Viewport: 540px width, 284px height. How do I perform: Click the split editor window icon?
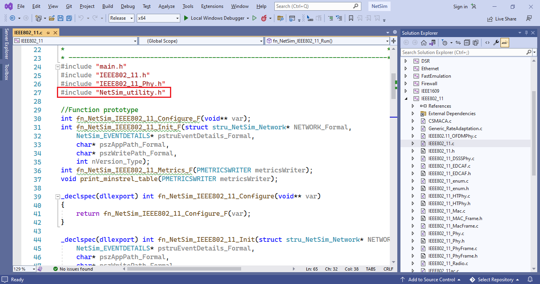394,41
